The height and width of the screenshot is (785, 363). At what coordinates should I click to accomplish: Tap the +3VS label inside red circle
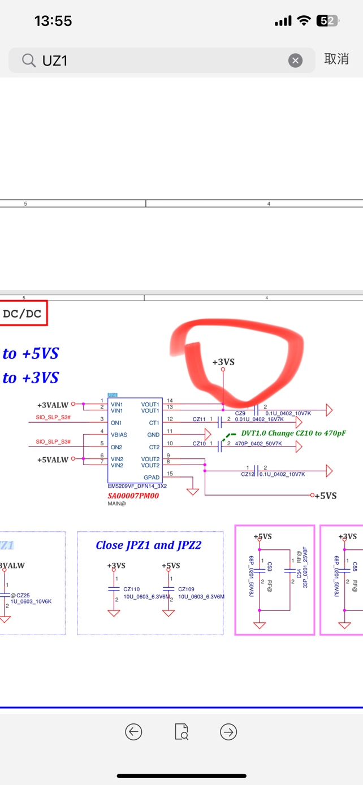(223, 362)
